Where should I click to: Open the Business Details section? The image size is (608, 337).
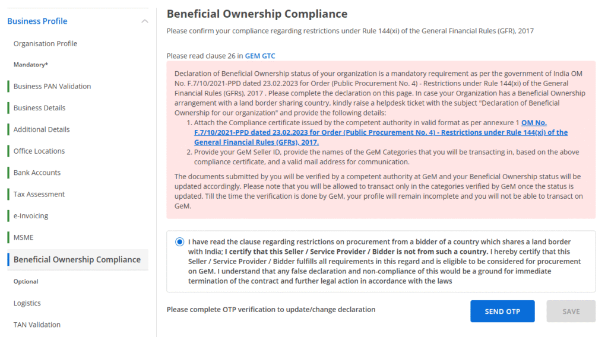point(39,108)
